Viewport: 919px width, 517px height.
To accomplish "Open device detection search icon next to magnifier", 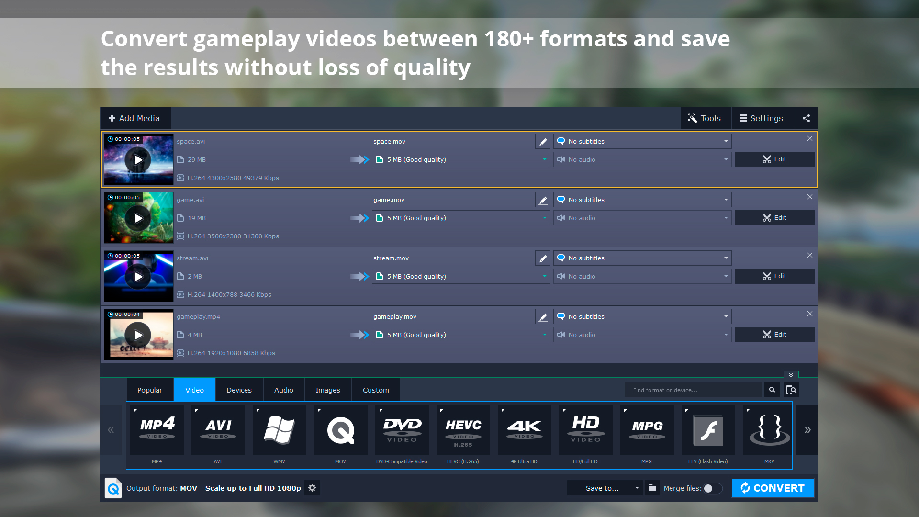I will pyautogui.click(x=791, y=390).
